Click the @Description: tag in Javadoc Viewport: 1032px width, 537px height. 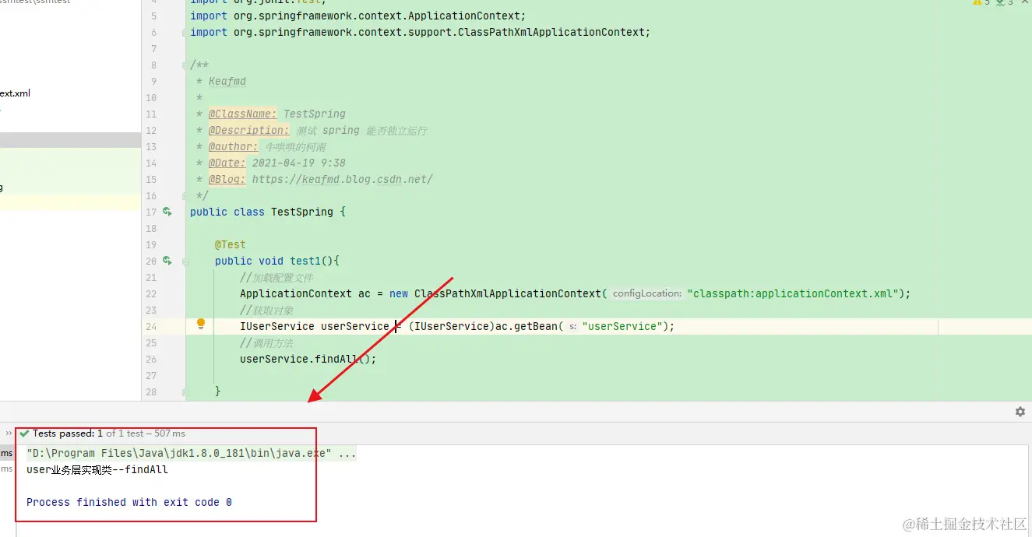[248, 130]
